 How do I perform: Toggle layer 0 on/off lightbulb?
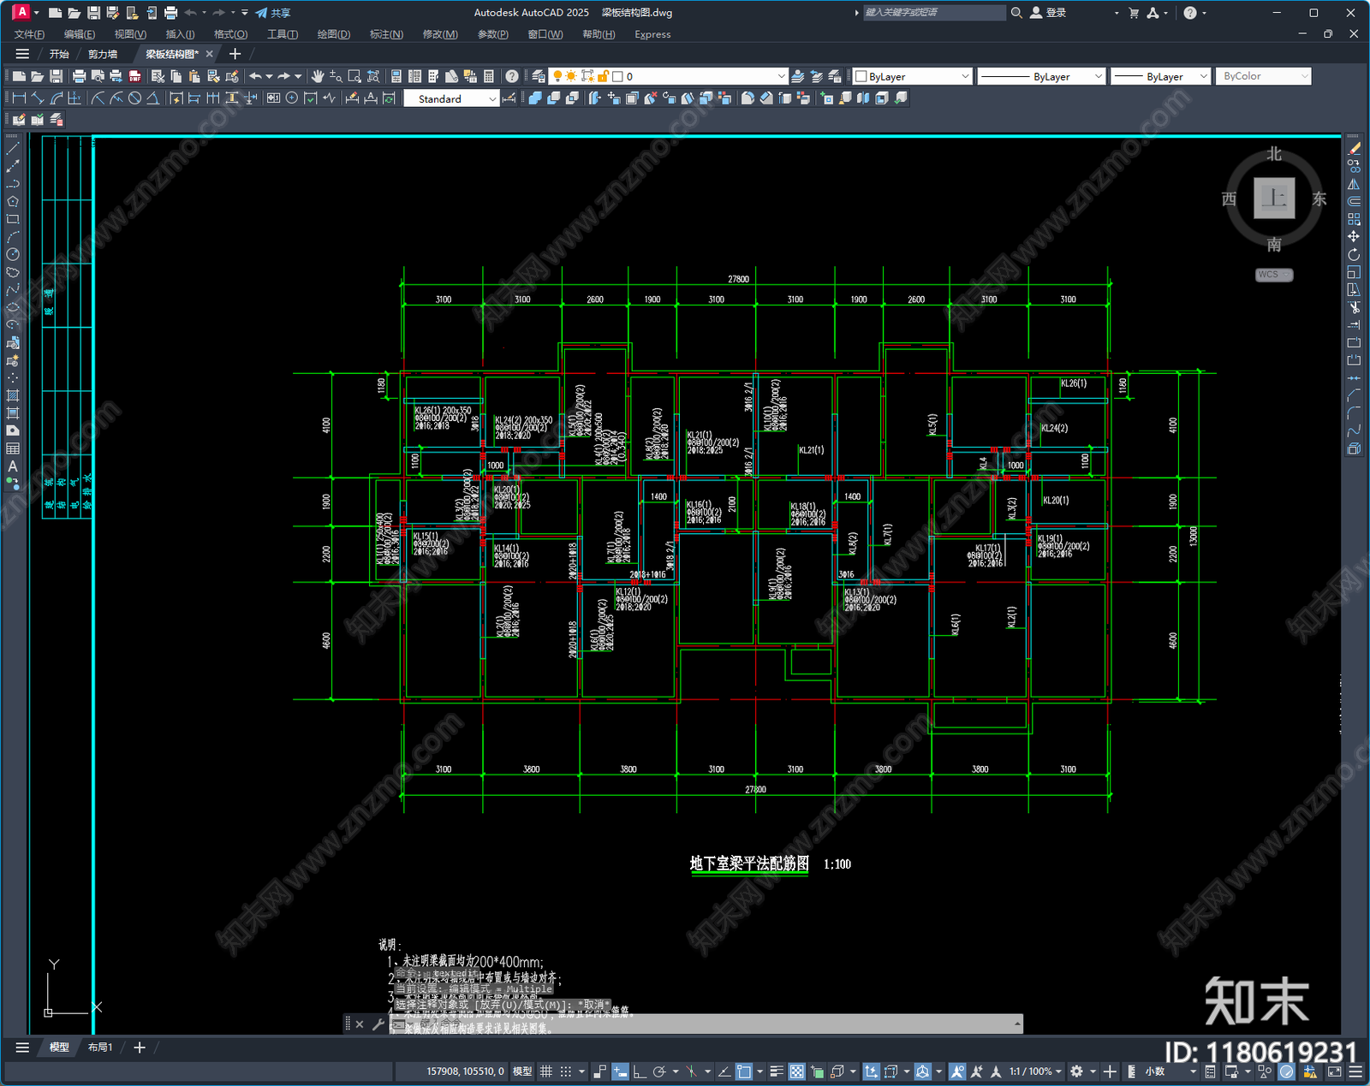558,76
